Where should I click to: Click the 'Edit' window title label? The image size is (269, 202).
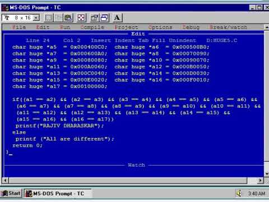coord(138,34)
